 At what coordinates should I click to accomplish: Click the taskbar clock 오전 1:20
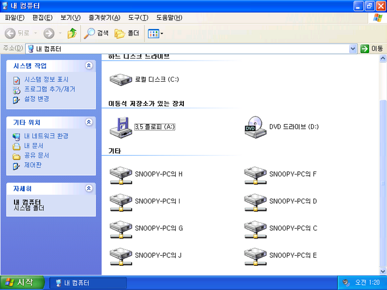[x=367, y=282]
